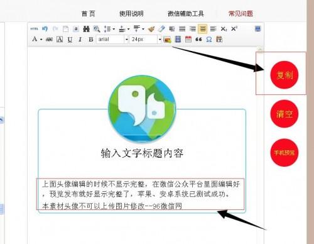Viewport: 314px width, 244px height.
Task: Expand the line spacing dropdown arrow
Action: [x=114, y=29]
